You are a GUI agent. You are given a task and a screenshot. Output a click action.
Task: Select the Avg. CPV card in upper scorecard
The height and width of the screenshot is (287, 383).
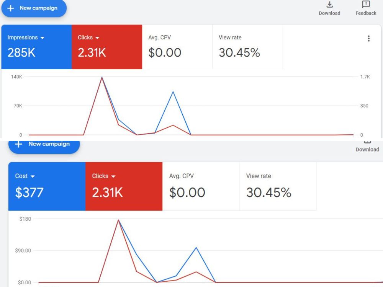click(x=177, y=47)
